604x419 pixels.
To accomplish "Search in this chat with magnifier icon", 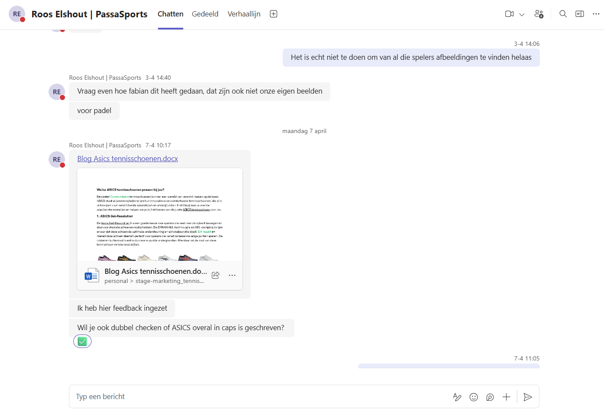I will (x=563, y=14).
